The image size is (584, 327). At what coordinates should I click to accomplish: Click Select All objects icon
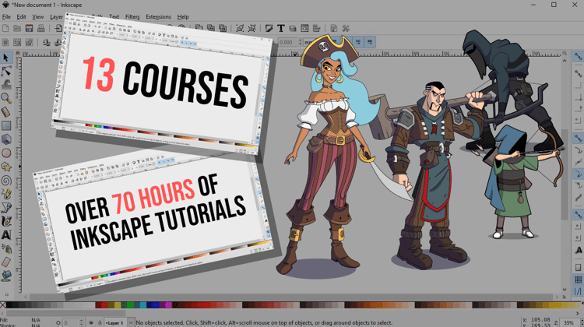pos(5,43)
